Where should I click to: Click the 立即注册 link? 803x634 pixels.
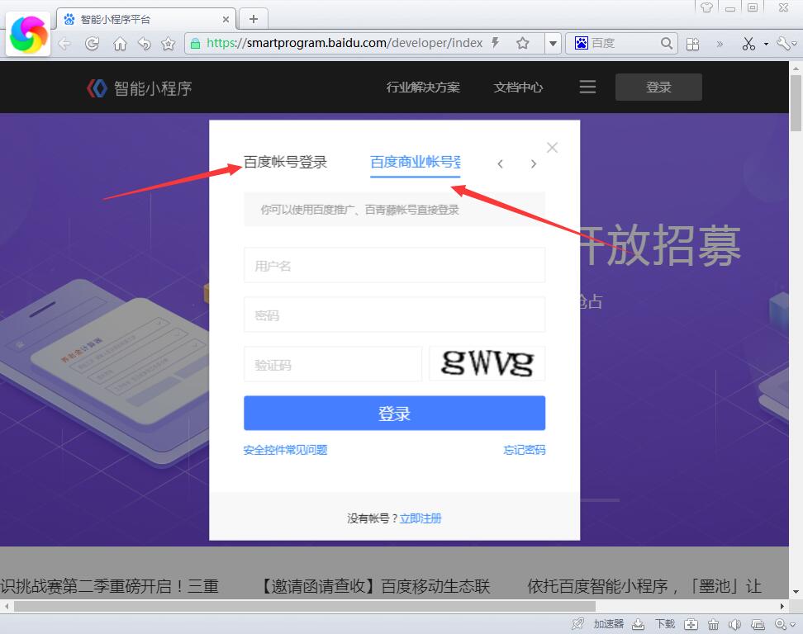(422, 518)
